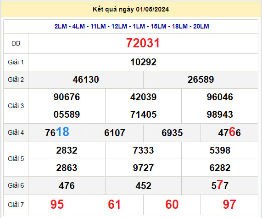
Task: Click the Giải 6 number 577
Action: point(220,185)
